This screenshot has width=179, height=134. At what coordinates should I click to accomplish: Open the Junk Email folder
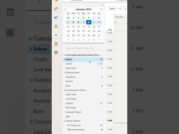coord(84,94)
